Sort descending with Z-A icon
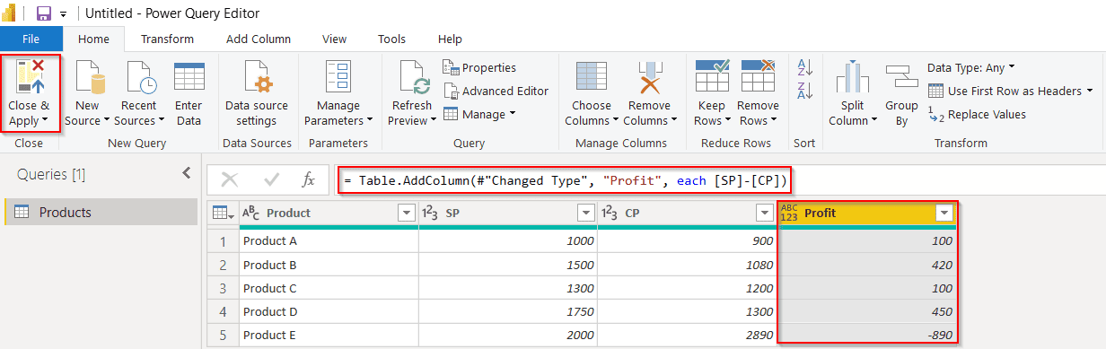Screen dimensions: 1106x349 (804, 91)
